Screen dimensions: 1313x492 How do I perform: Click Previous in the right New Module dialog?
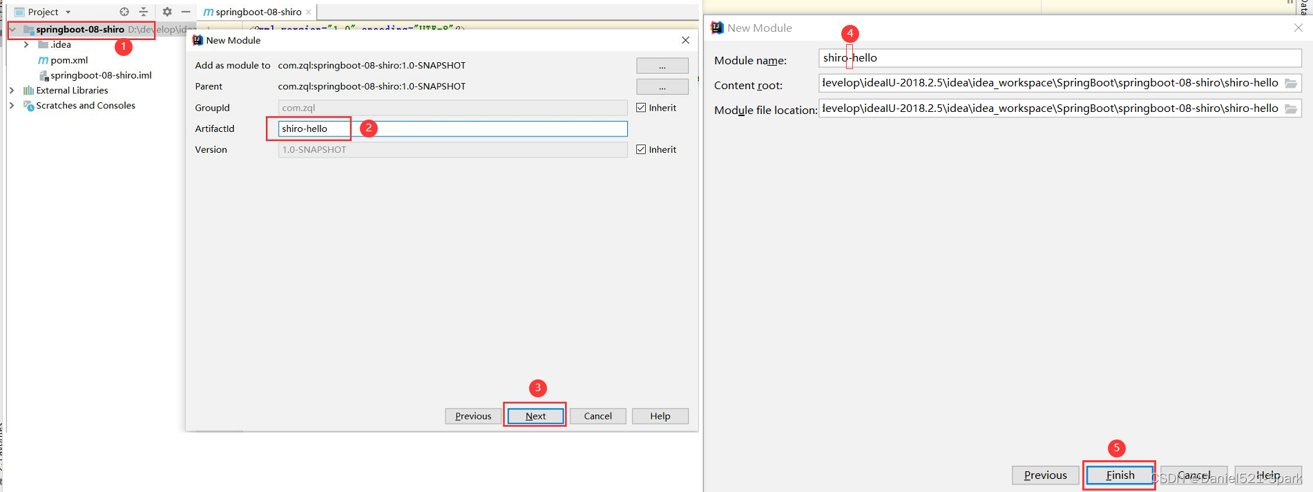point(1045,475)
